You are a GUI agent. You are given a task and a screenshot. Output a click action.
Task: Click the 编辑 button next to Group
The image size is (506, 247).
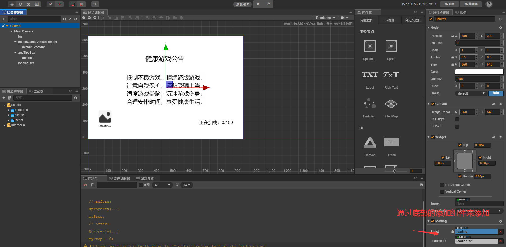pos(496,93)
